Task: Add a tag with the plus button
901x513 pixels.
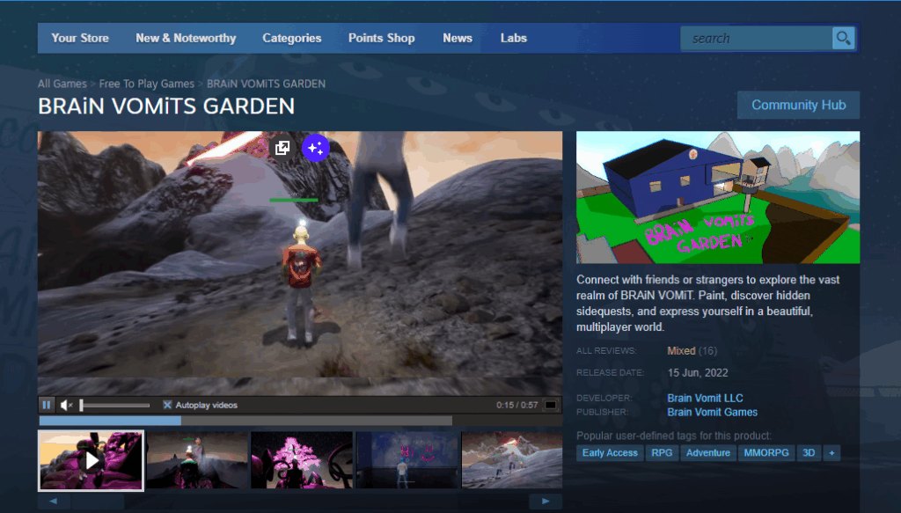Action: pos(831,452)
